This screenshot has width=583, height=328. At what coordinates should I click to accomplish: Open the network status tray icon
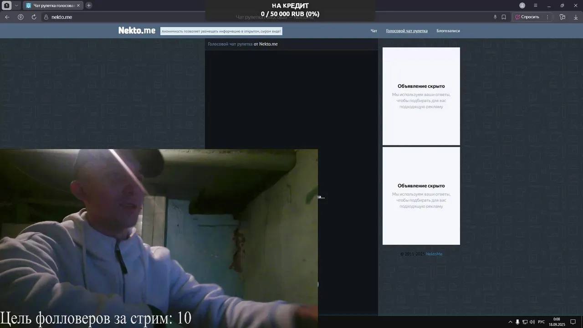pos(525,322)
